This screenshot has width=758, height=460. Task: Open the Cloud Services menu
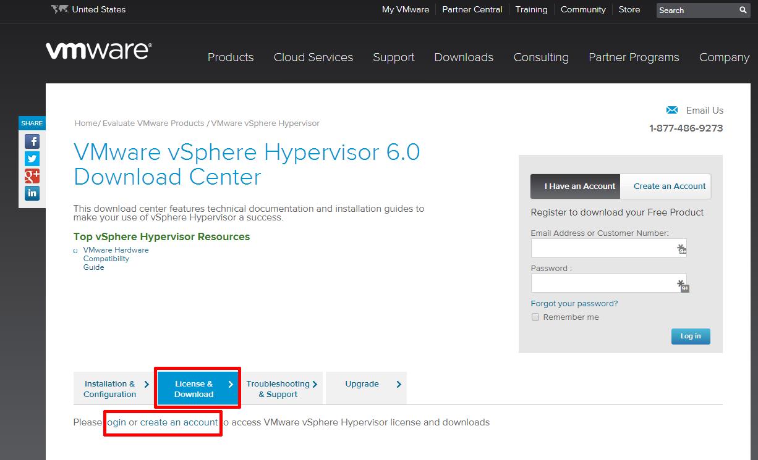click(313, 57)
